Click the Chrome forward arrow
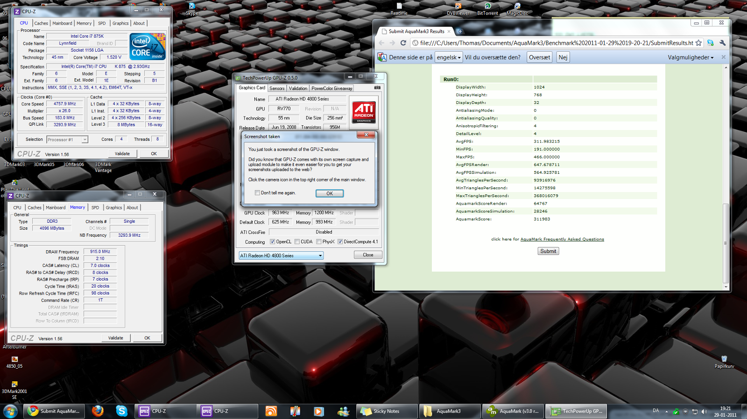Viewport: 747px width, 419px height. (393, 43)
